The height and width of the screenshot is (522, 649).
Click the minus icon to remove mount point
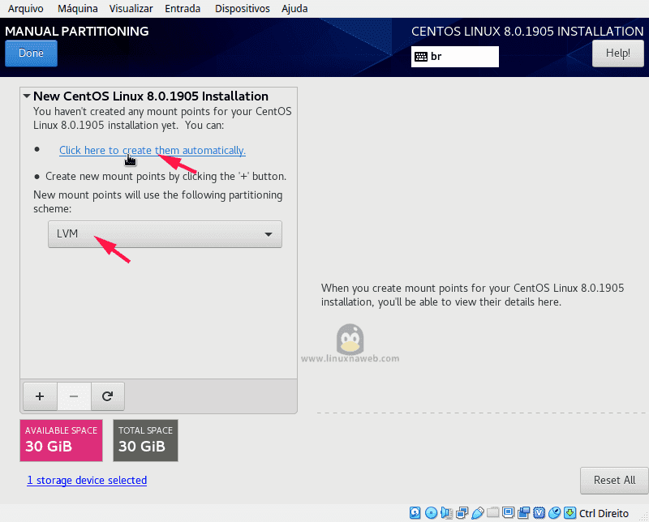(74, 396)
